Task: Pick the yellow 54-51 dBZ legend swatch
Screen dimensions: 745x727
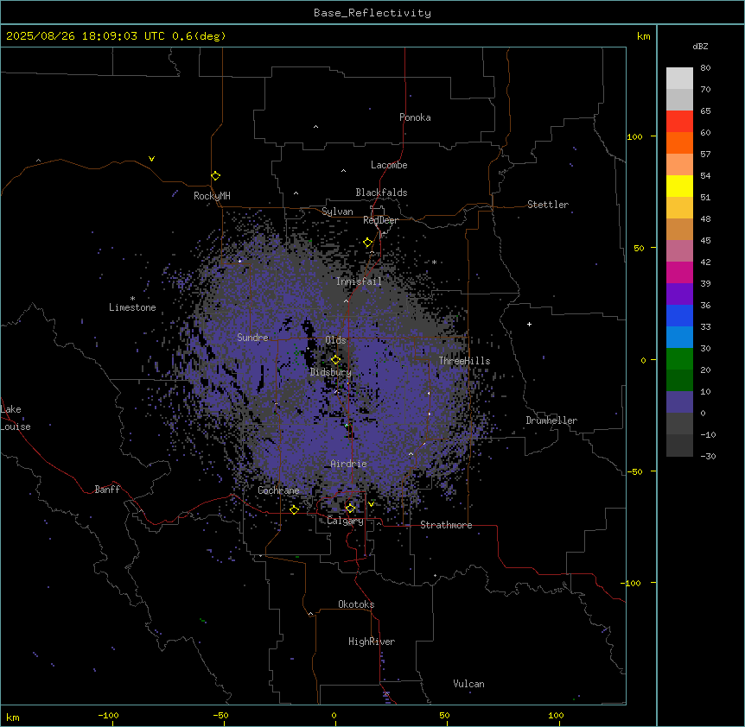Action: 679,186
